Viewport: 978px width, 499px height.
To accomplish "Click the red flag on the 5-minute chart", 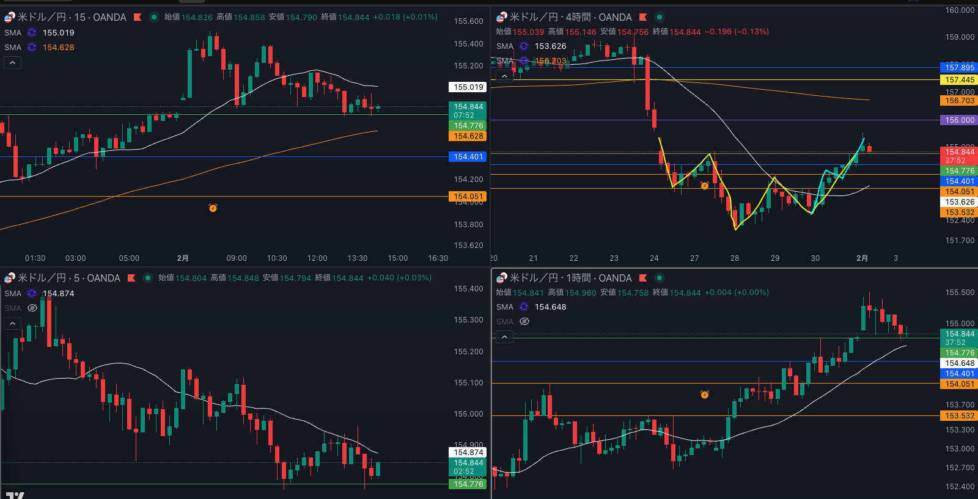I will 131,278.
